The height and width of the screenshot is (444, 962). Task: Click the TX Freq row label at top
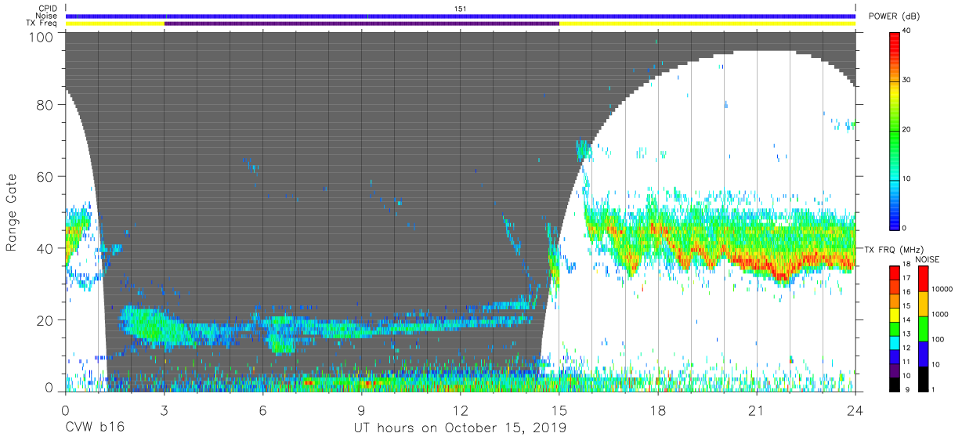point(42,23)
